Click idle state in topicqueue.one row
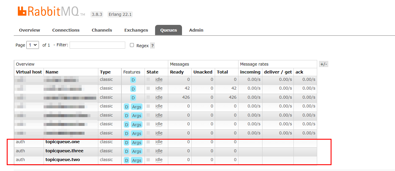This screenshot has height=171, width=395. point(159,142)
